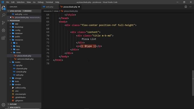Open the .gitattributes file

(24, 97)
